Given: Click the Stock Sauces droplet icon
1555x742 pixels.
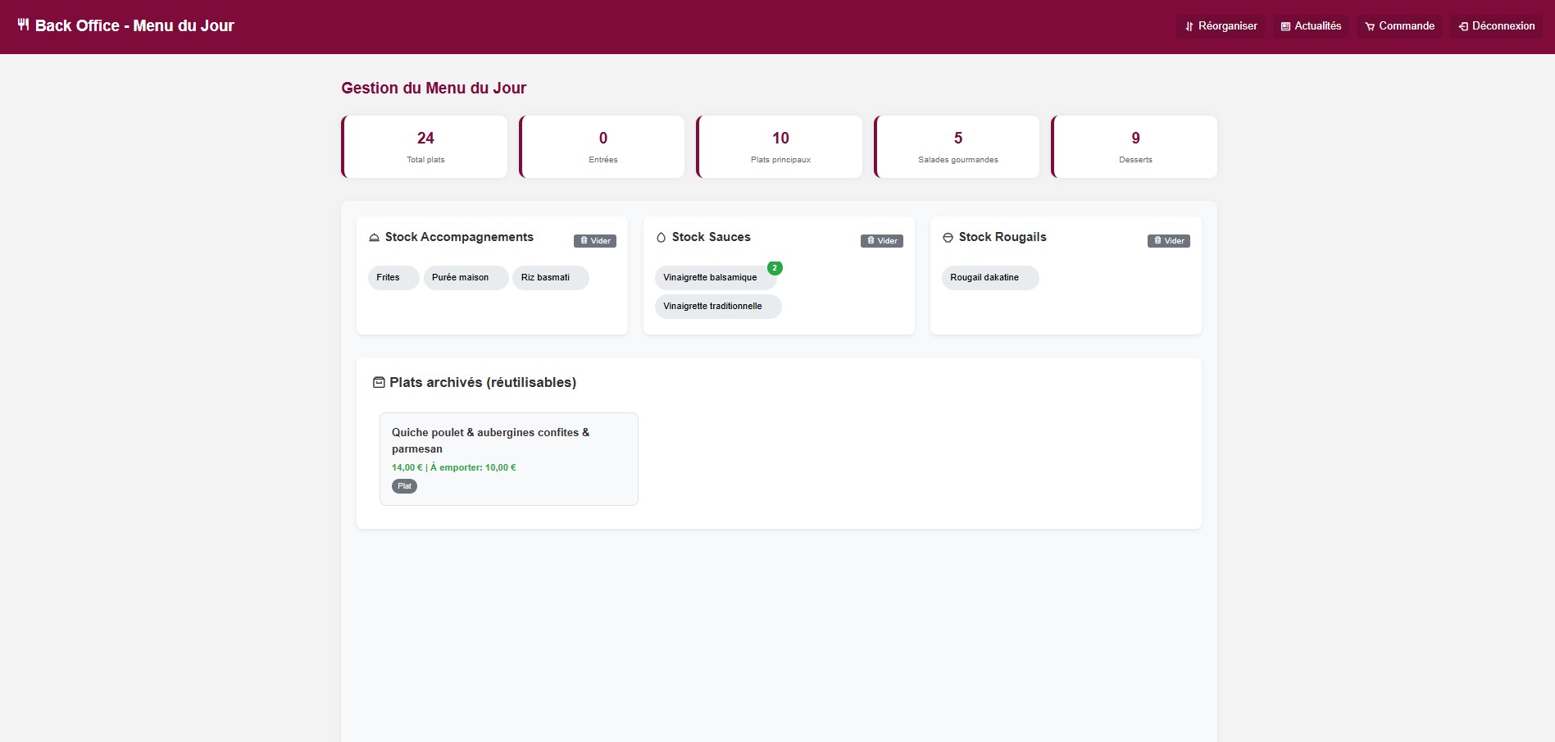Looking at the screenshot, I should click(x=661, y=238).
